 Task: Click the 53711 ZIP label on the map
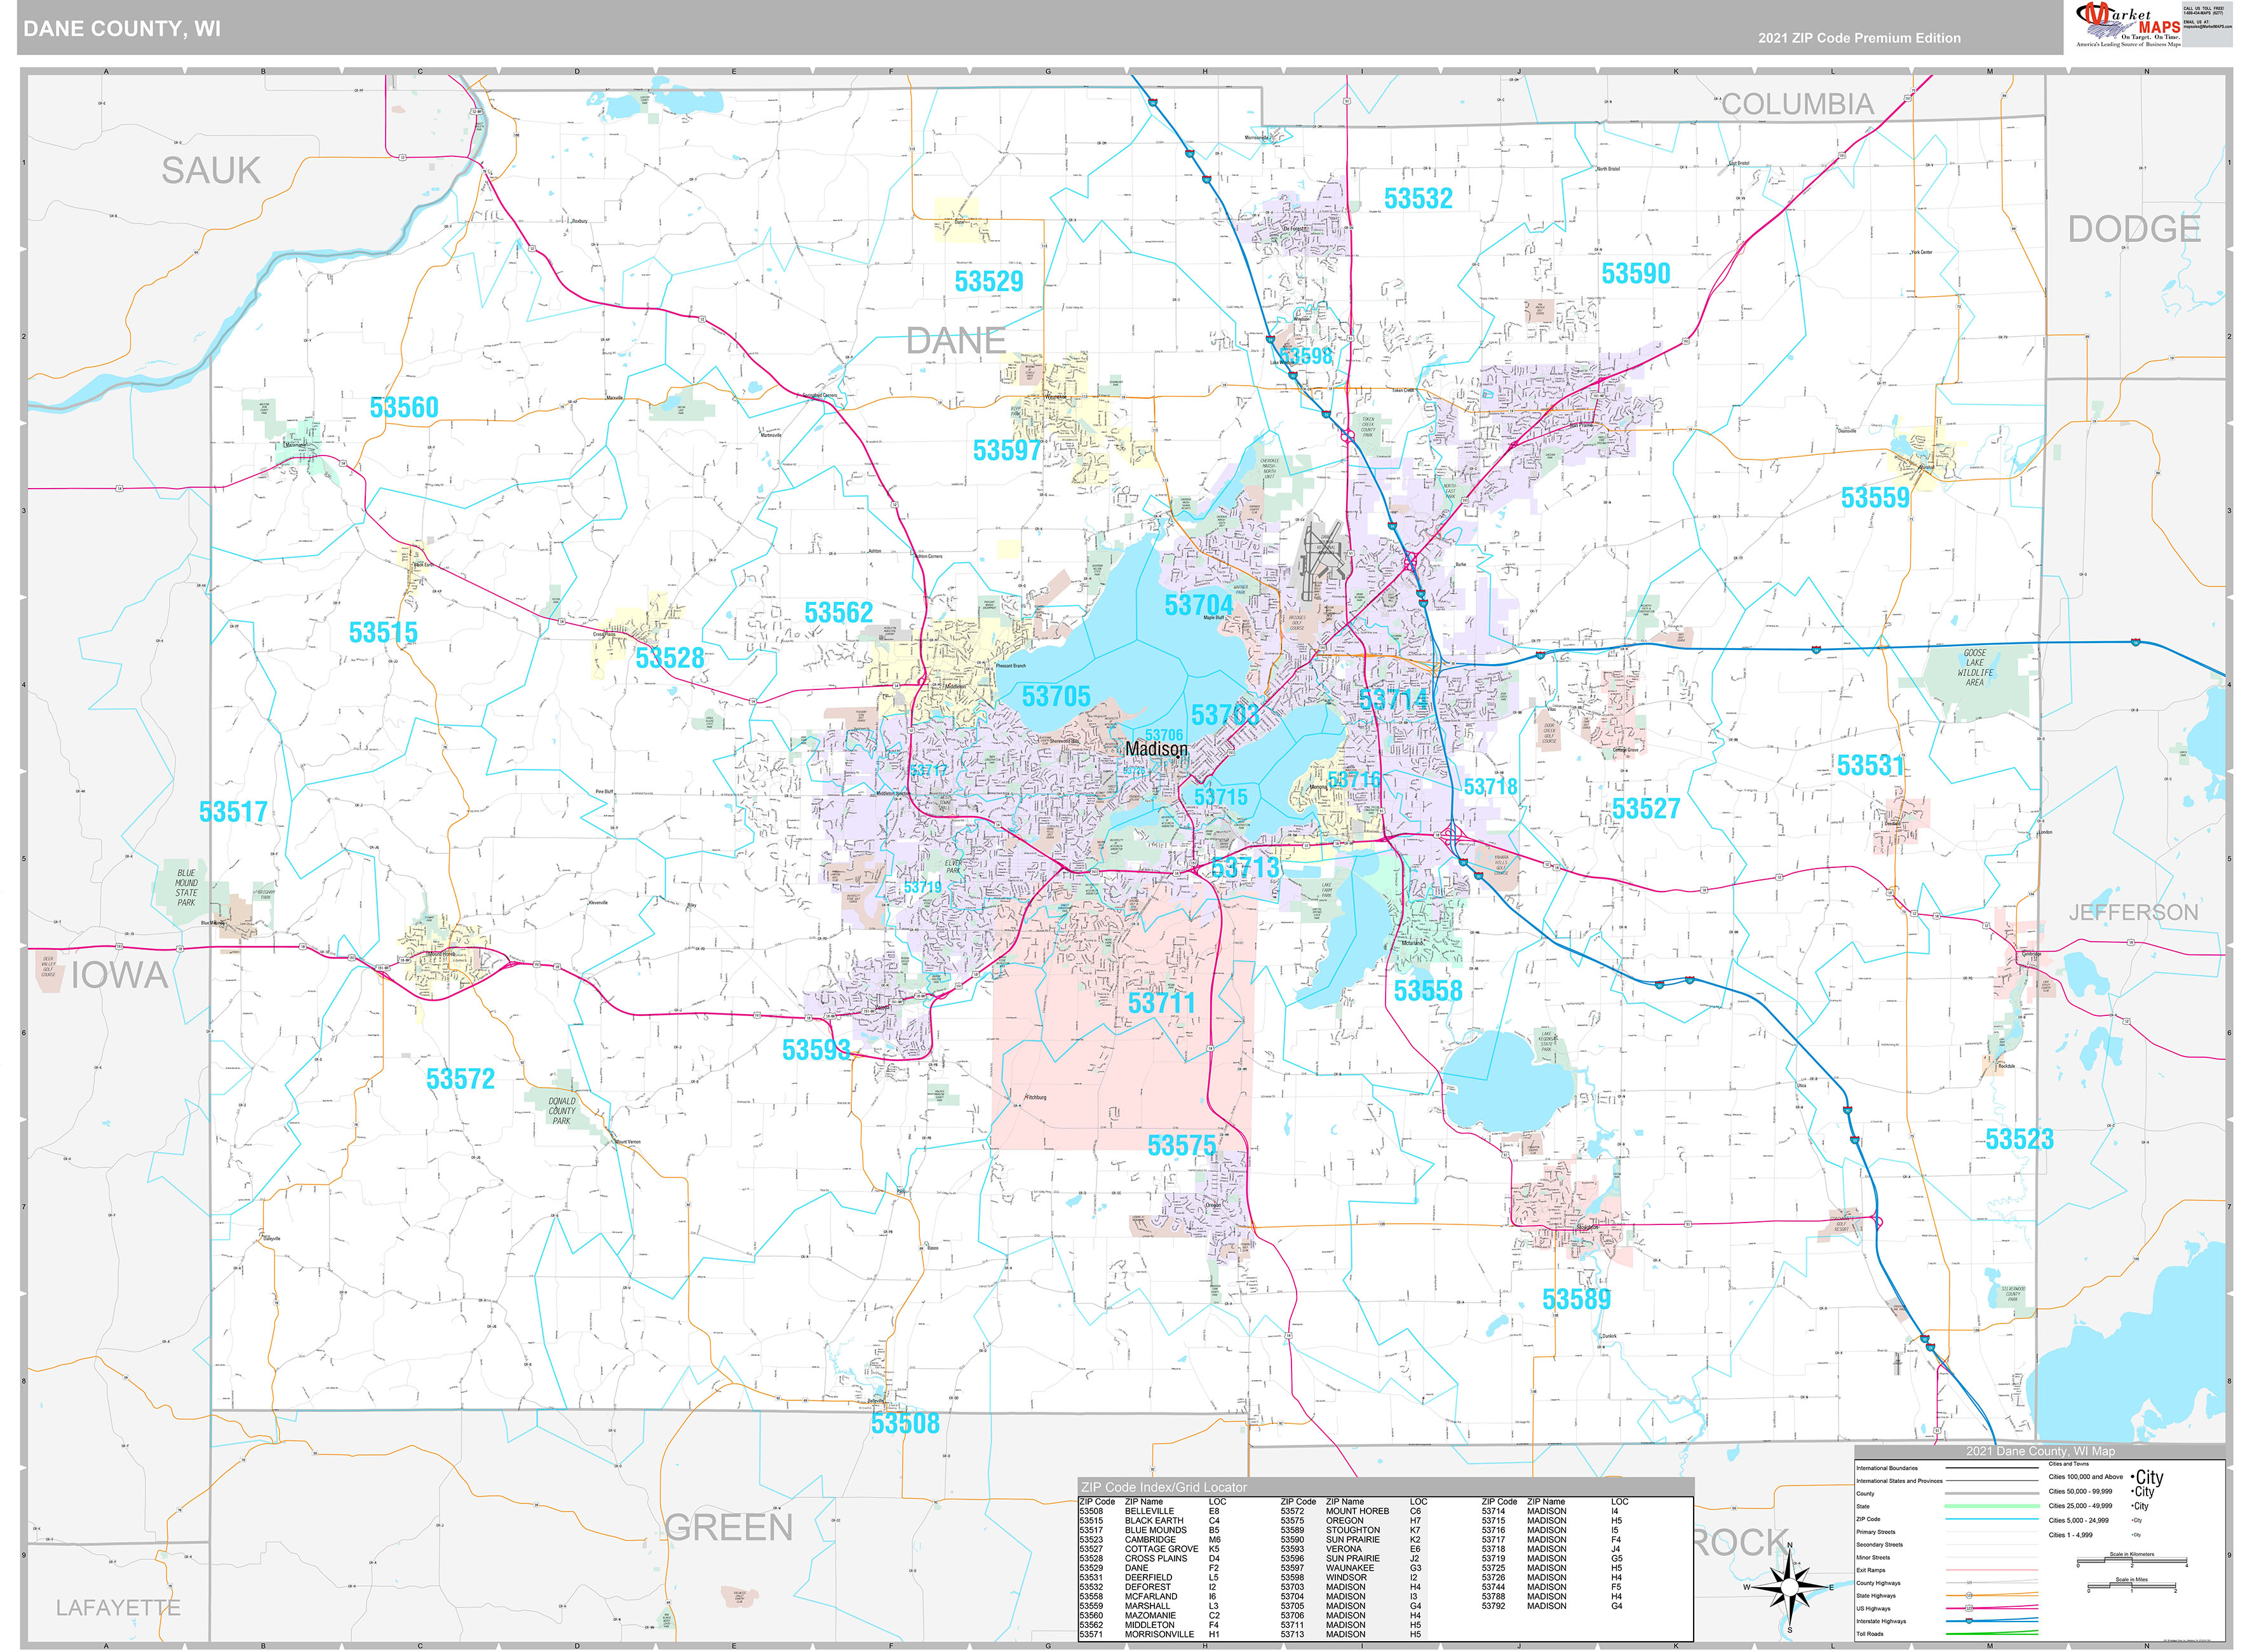point(1161,1003)
